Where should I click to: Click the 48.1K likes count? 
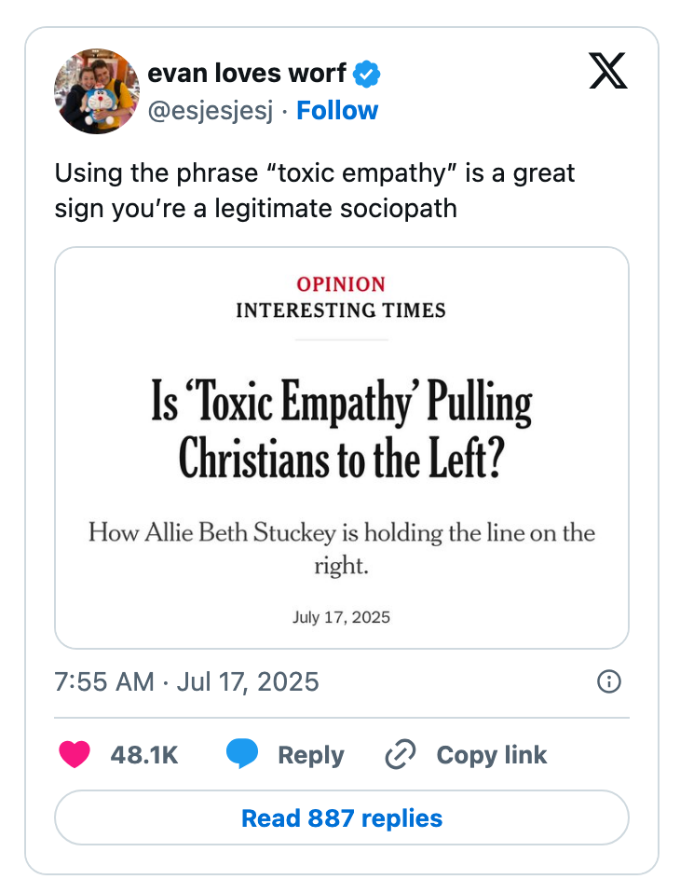point(144,755)
